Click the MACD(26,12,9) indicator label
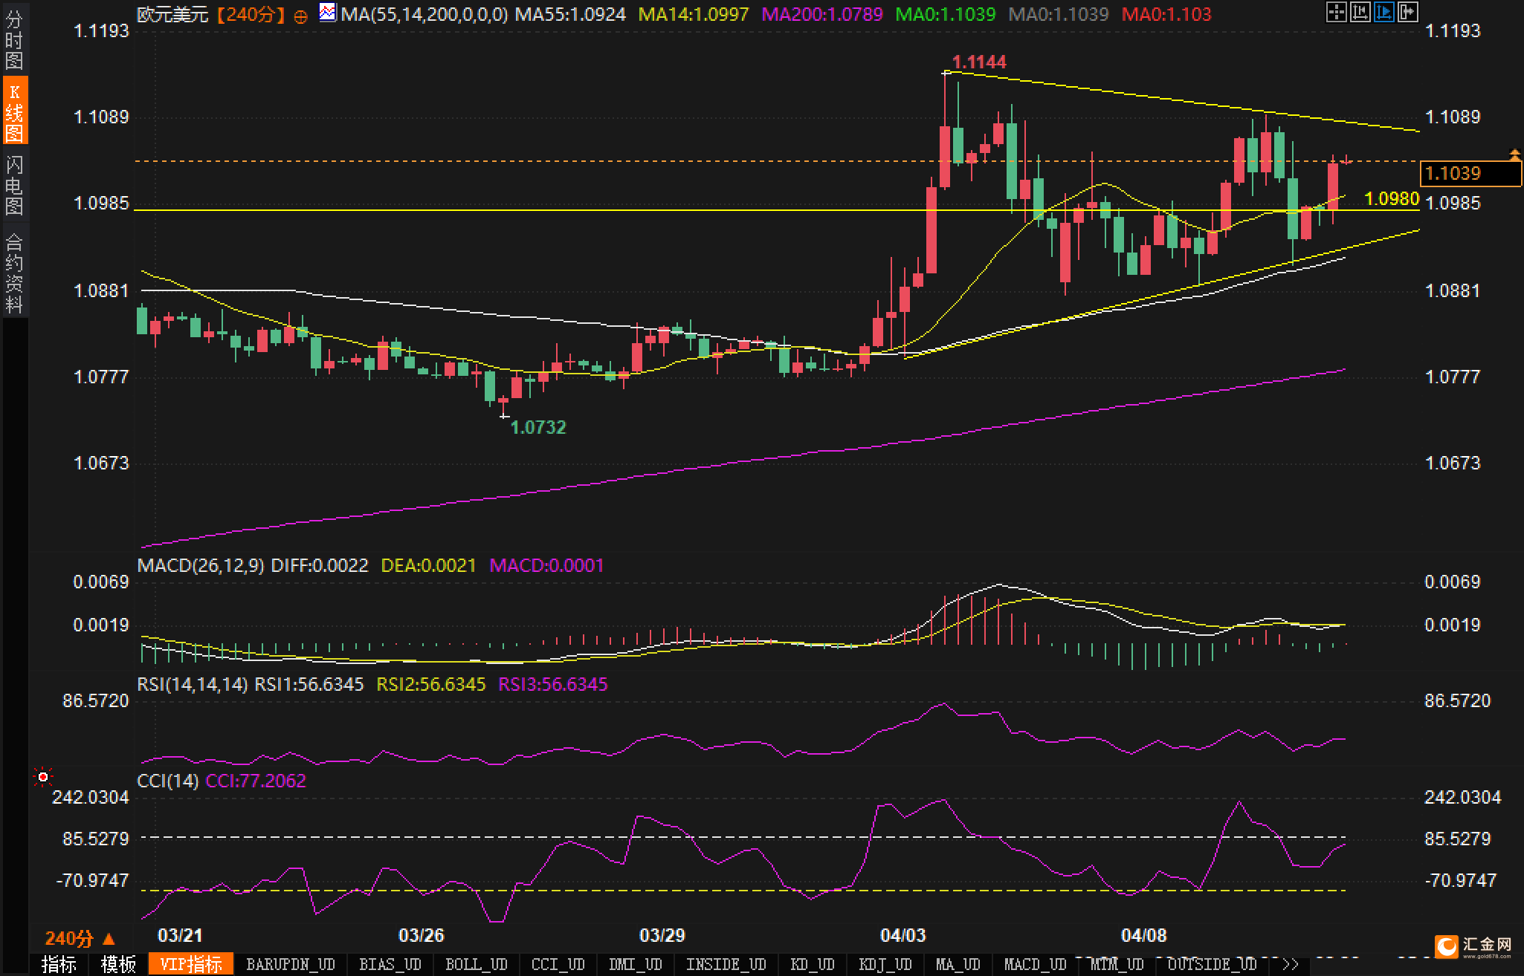1524x976 pixels. tap(201, 565)
